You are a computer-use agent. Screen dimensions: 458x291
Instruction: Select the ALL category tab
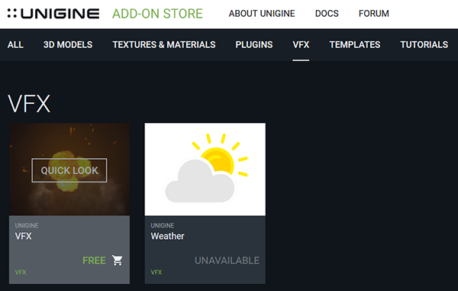[15, 45]
